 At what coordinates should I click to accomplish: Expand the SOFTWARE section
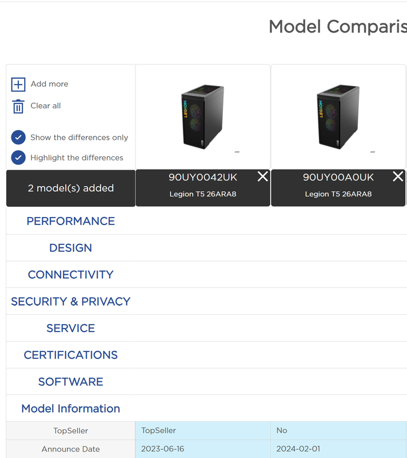click(x=70, y=382)
